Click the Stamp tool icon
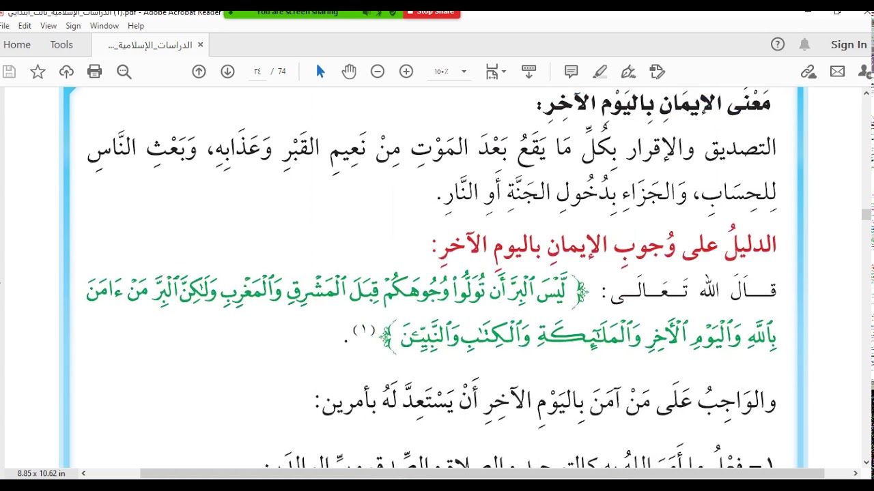This screenshot has height=491, width=874. point(657,72)
